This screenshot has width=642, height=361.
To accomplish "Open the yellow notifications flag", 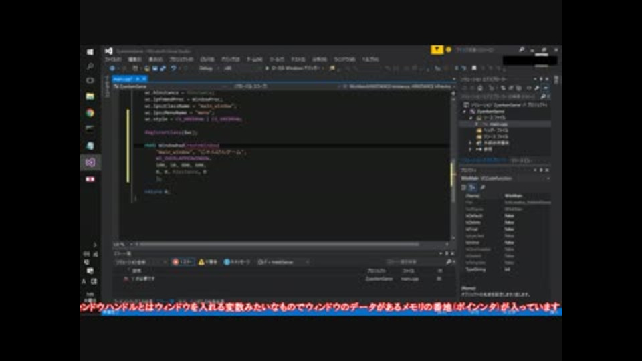I will tap(437, 49).
